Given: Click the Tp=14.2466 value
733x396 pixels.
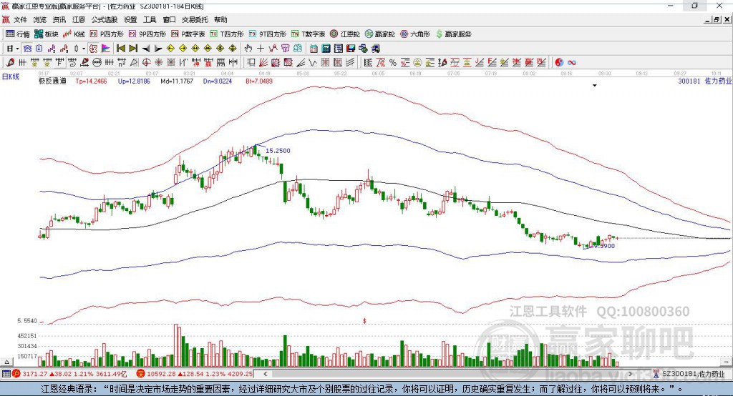Looking at the screenshot, I should (x=91, y=81).
